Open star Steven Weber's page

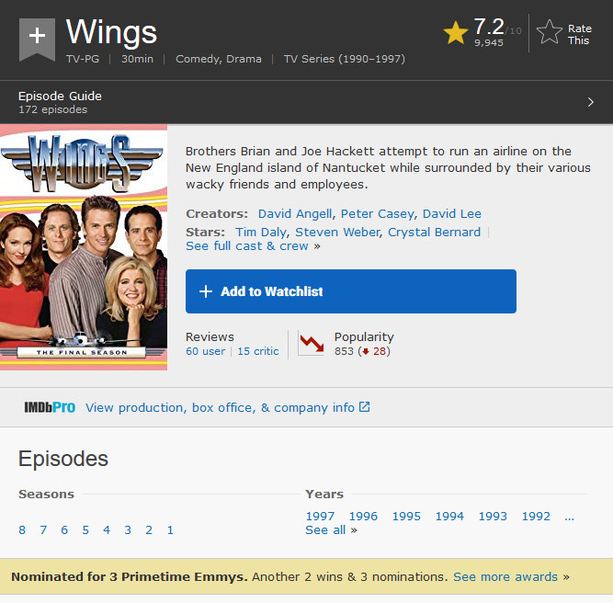(x=337, y=233)
